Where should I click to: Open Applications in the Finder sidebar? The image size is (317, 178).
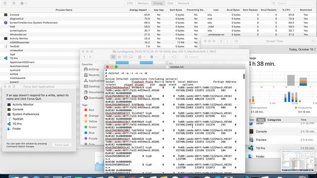[x=94, y=81]
